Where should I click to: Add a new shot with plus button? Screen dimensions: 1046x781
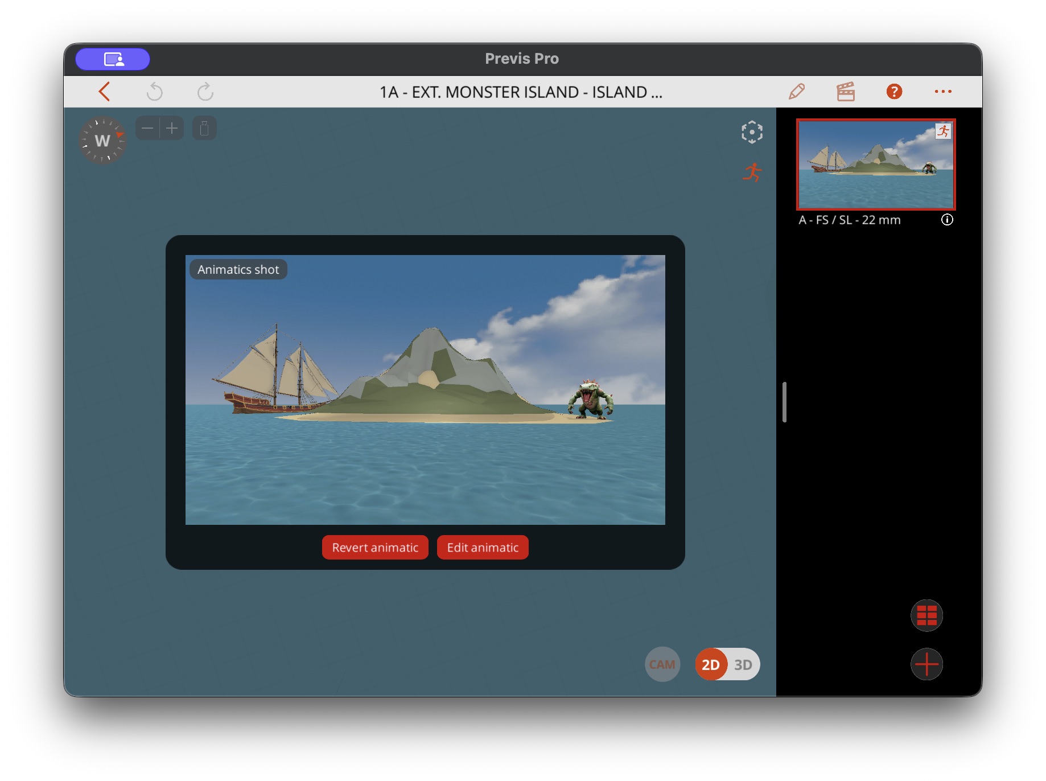926,664
